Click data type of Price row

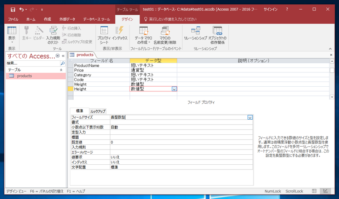(x=153, y=70)
